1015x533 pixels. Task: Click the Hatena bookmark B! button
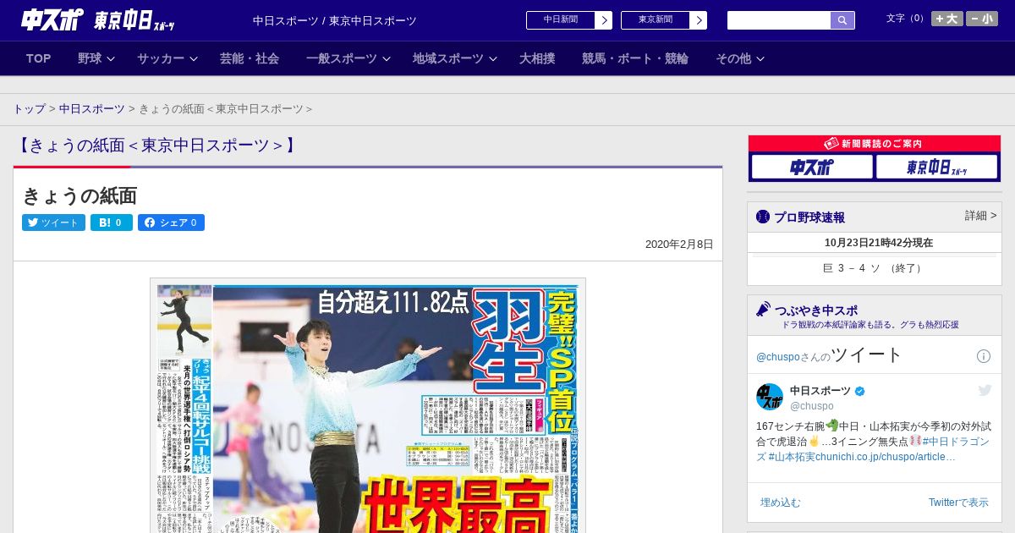(112, 223)
